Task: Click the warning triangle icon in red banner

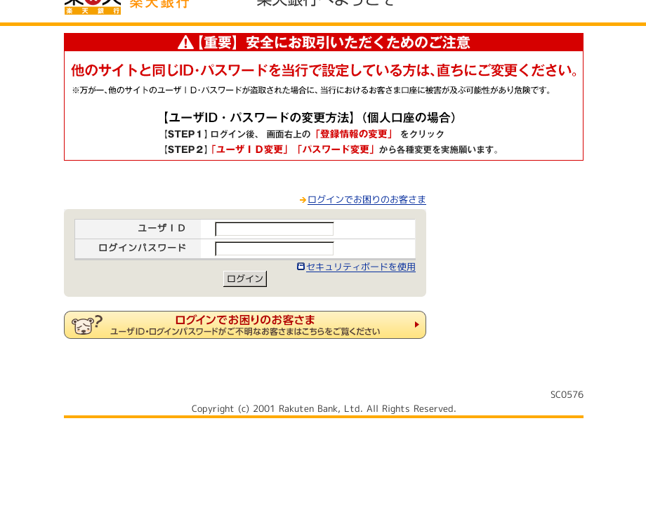Action: (x=185, y=43)
